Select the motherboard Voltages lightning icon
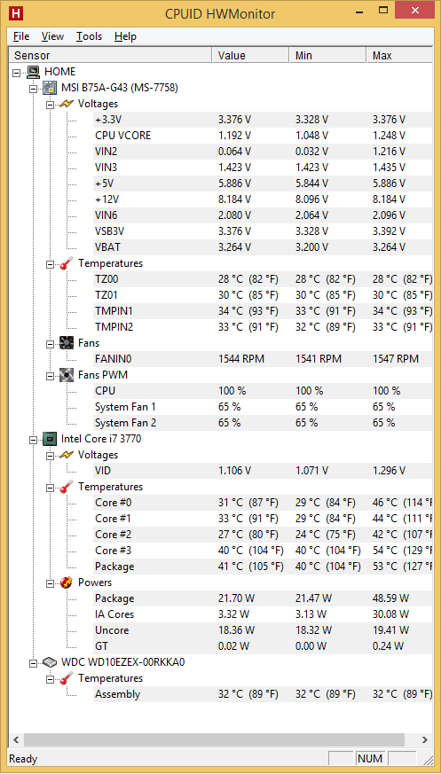 coord(67,104)
